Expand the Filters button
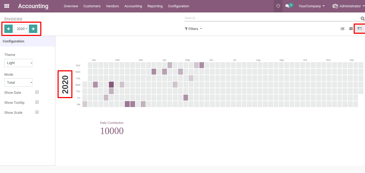This screenshot has height=173, width=365. [x=193, y=29]
